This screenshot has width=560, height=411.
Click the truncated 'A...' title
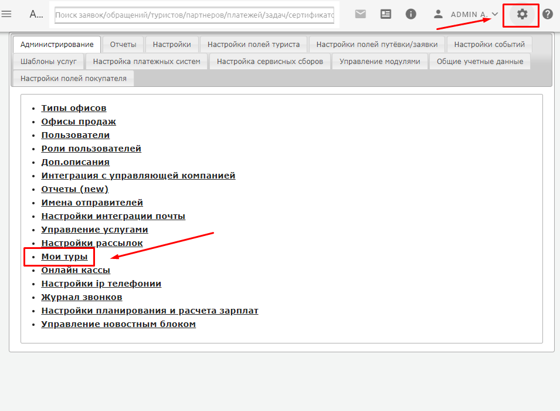[36, 14]
